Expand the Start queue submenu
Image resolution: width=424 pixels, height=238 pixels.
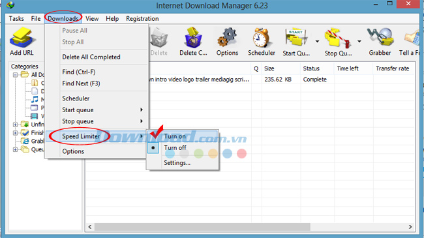coord(141,110)
